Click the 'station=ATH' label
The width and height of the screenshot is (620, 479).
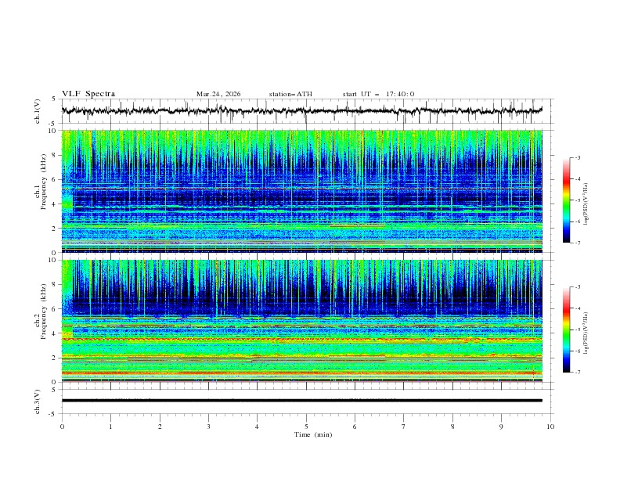290,94
